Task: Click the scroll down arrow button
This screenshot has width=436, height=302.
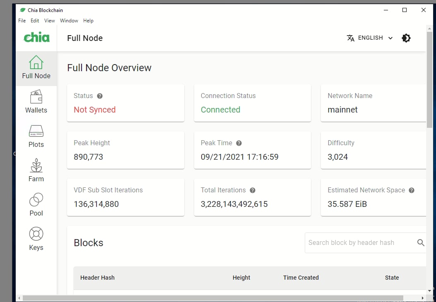Action: coord(429,290)
